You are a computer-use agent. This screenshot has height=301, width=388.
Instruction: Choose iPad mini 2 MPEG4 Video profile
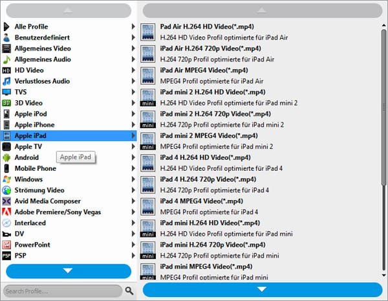[x=261, y=141]
